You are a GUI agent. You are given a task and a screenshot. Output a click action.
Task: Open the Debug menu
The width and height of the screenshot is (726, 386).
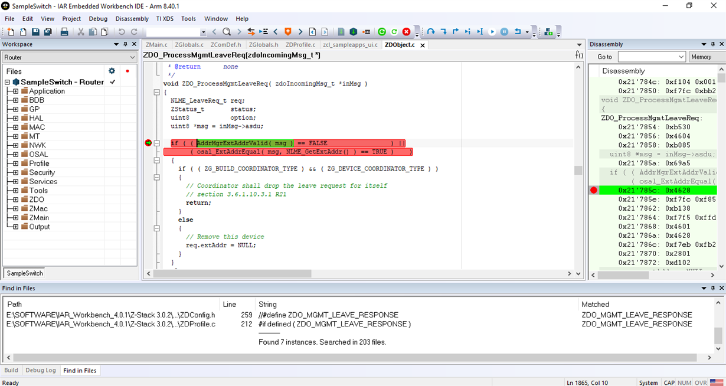[98, 18]
